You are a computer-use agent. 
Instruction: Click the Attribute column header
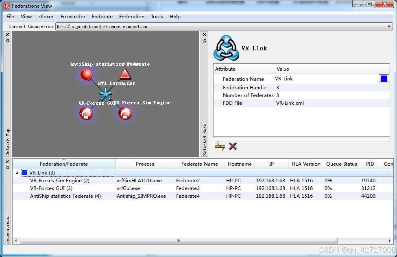[x=244, y=69]
